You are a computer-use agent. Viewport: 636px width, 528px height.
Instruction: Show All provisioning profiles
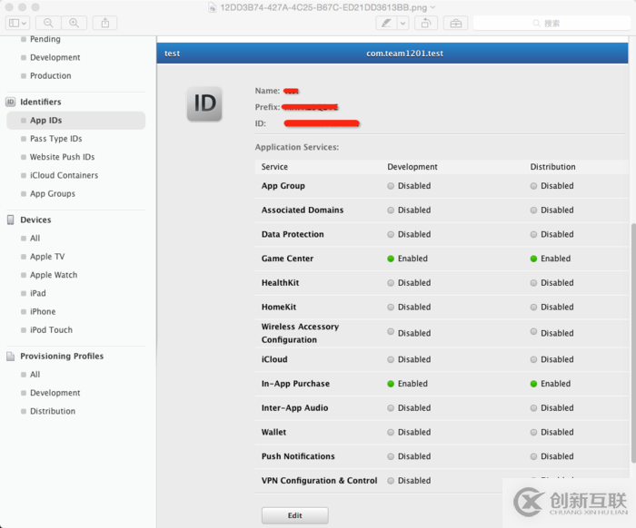click(35, 375)
